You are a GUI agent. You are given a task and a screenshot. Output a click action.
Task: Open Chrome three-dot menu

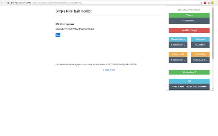click(x=216, y=3)
